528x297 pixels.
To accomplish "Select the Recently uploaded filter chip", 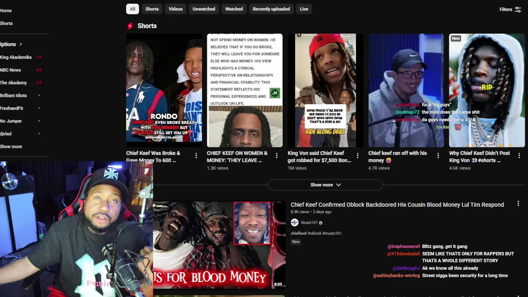I will 271,9.
